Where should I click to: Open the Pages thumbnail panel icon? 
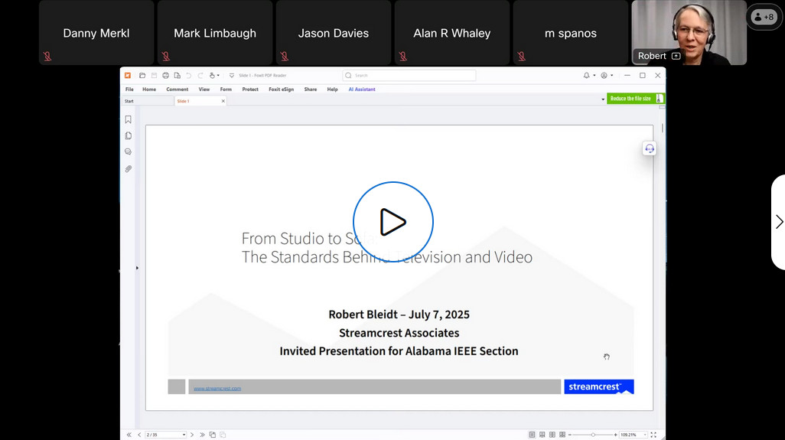click(128, 135)
